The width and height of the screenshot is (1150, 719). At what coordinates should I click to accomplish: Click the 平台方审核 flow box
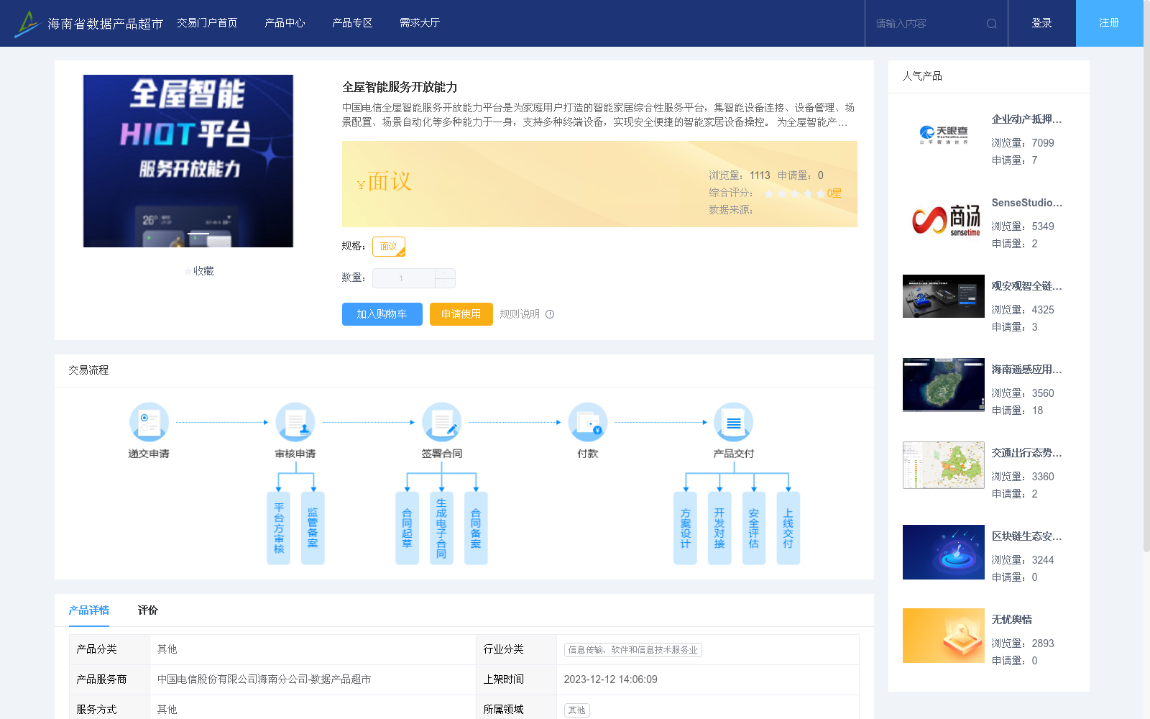(279, 528)
